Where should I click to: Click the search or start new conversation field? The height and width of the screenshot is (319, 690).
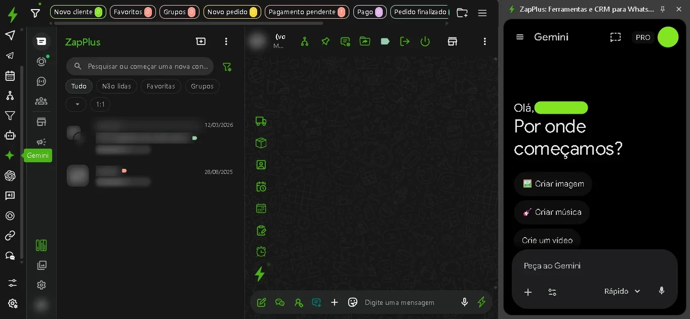140,66
